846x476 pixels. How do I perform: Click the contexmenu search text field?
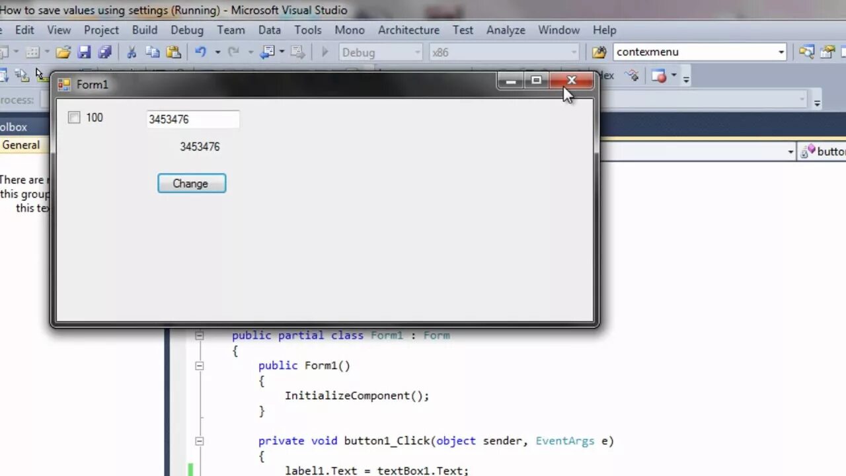click(x=694, y=52)
